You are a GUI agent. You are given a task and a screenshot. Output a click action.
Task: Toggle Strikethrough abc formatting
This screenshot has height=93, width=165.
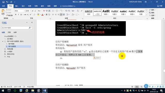25,14
